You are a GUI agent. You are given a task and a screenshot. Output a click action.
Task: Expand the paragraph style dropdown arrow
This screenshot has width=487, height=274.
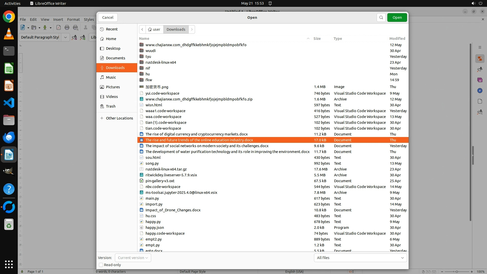[65, 37]
